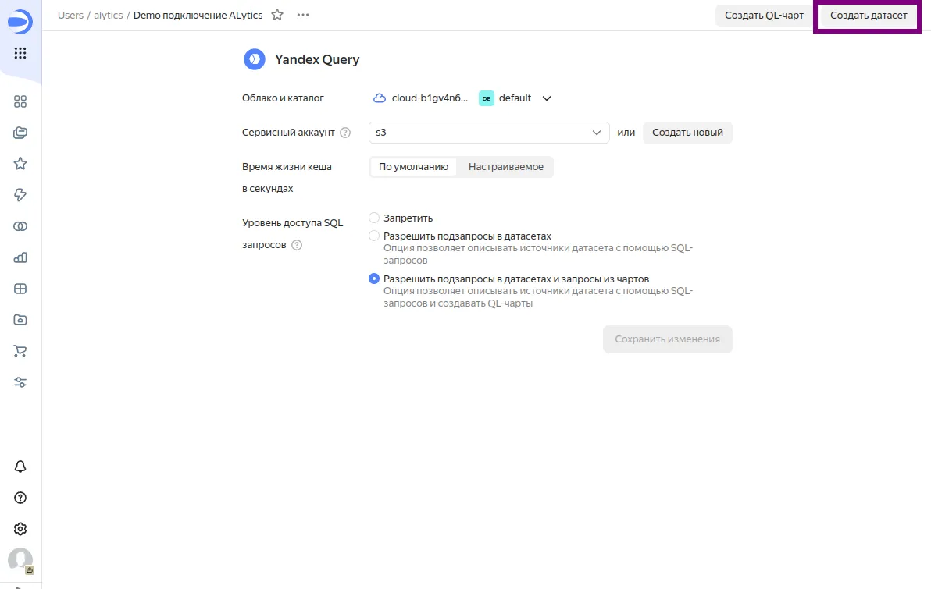The image size is (931, 589).
Task: Open notifications bell icon
Action: pos(20,467)
